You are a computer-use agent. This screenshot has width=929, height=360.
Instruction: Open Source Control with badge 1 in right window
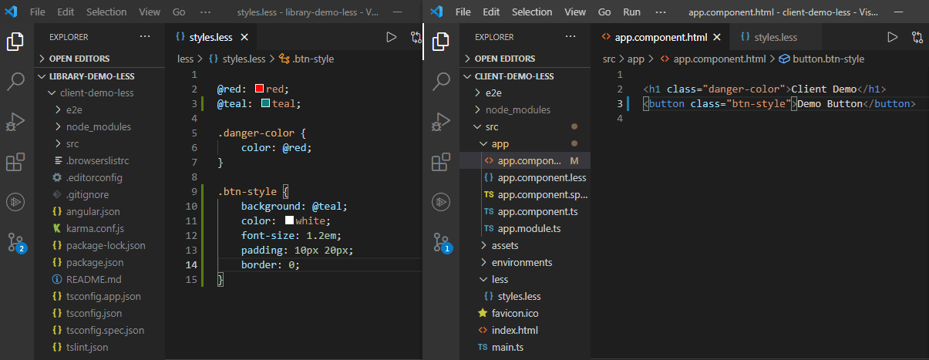pos(441,242)
